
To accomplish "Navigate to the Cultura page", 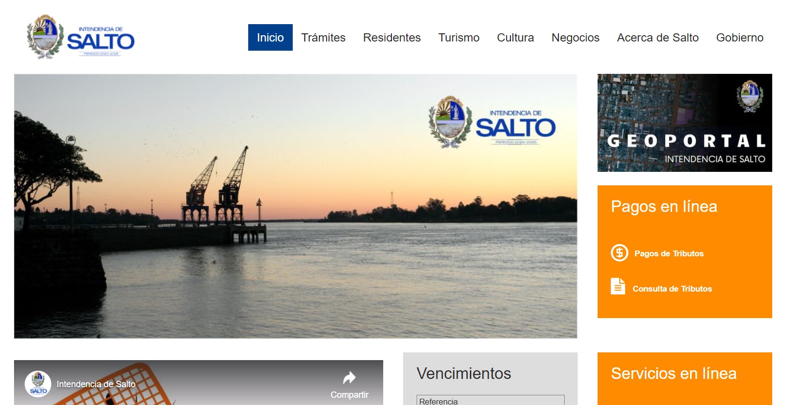I will [x=515, y=38].
